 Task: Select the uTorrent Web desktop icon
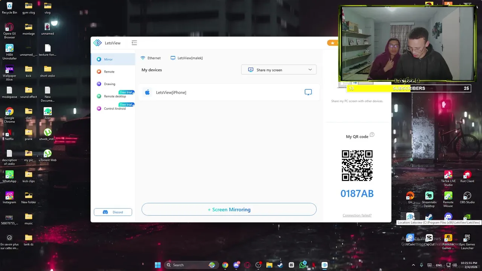[47, 156]
